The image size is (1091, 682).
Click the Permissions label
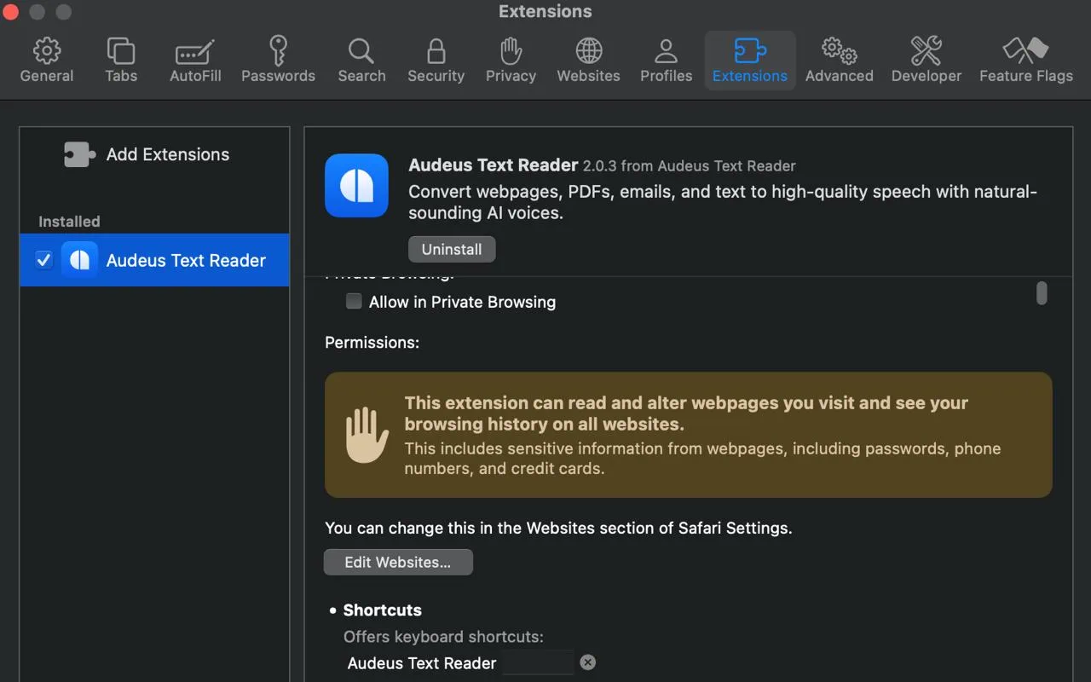372,342
